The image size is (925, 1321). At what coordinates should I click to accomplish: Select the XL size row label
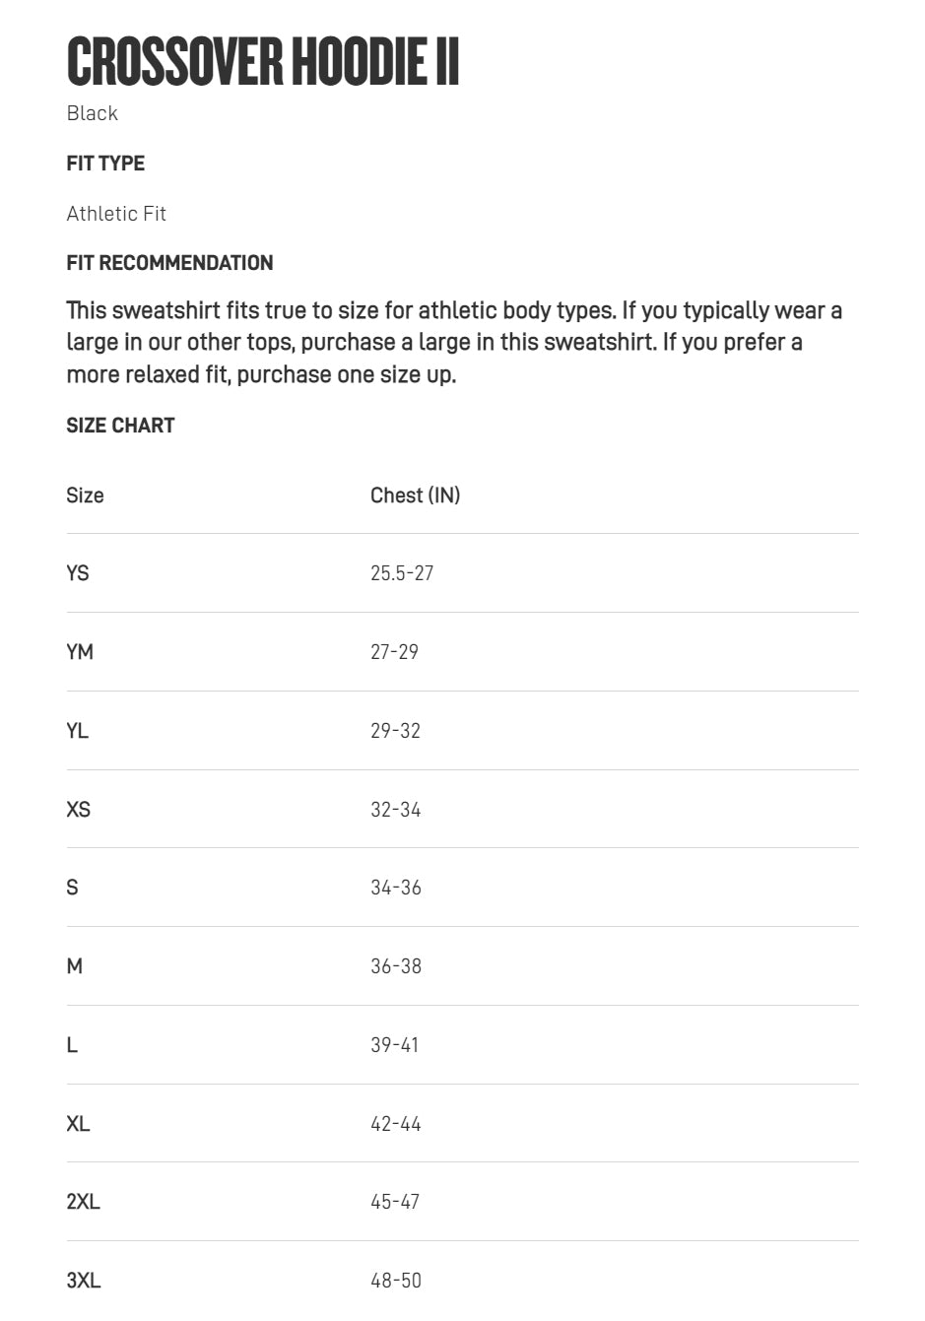[x=78, y=1124]
